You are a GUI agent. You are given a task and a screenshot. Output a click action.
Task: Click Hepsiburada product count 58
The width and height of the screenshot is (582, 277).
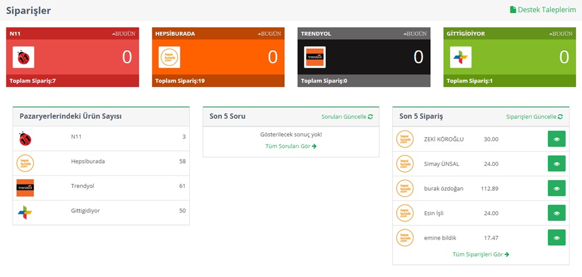182,161
